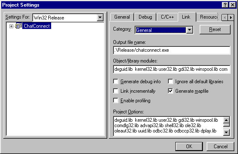Click the title bar help question mark

[x=225, y=5]
